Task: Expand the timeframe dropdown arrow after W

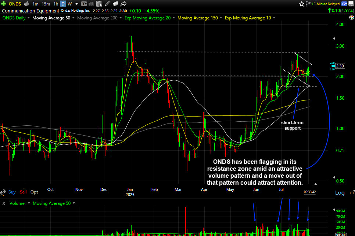Action: click(x=76, y=4)
